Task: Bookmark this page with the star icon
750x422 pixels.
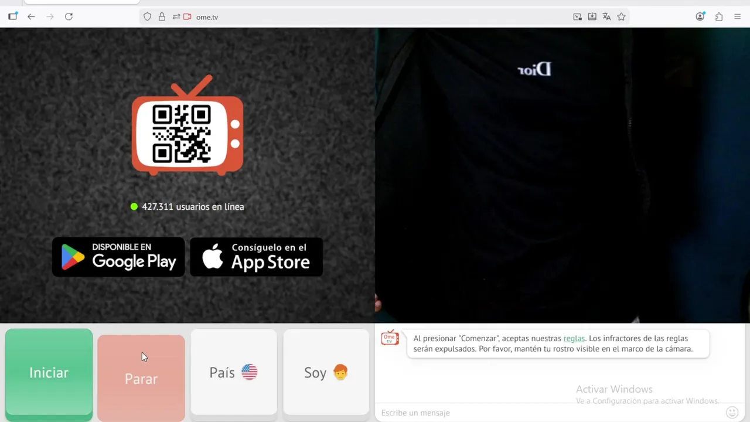Action: pyautogui.click(x=622, y=17)
